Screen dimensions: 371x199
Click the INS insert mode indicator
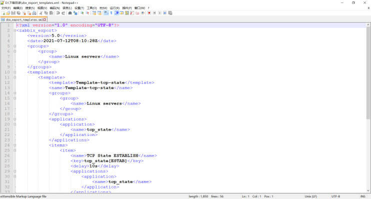click(x=362, y=196)
